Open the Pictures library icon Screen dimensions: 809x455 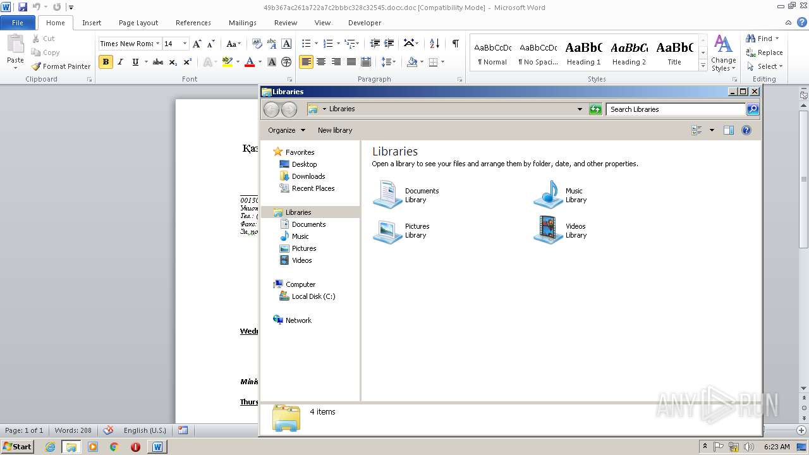387,230
